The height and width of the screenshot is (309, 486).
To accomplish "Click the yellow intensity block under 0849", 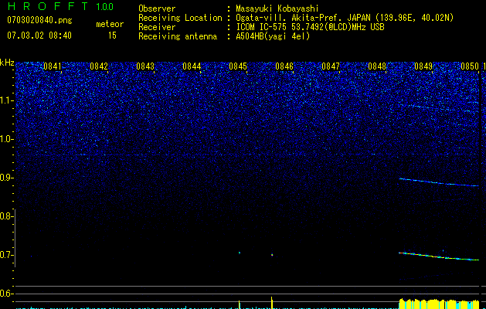I will tap(439, 304).
